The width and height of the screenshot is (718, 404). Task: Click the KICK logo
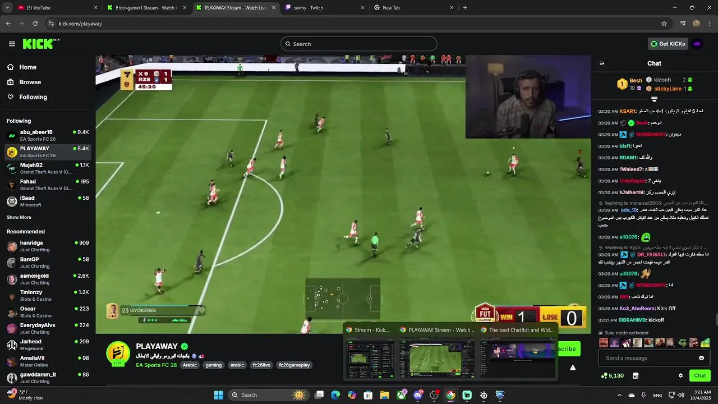41,44
